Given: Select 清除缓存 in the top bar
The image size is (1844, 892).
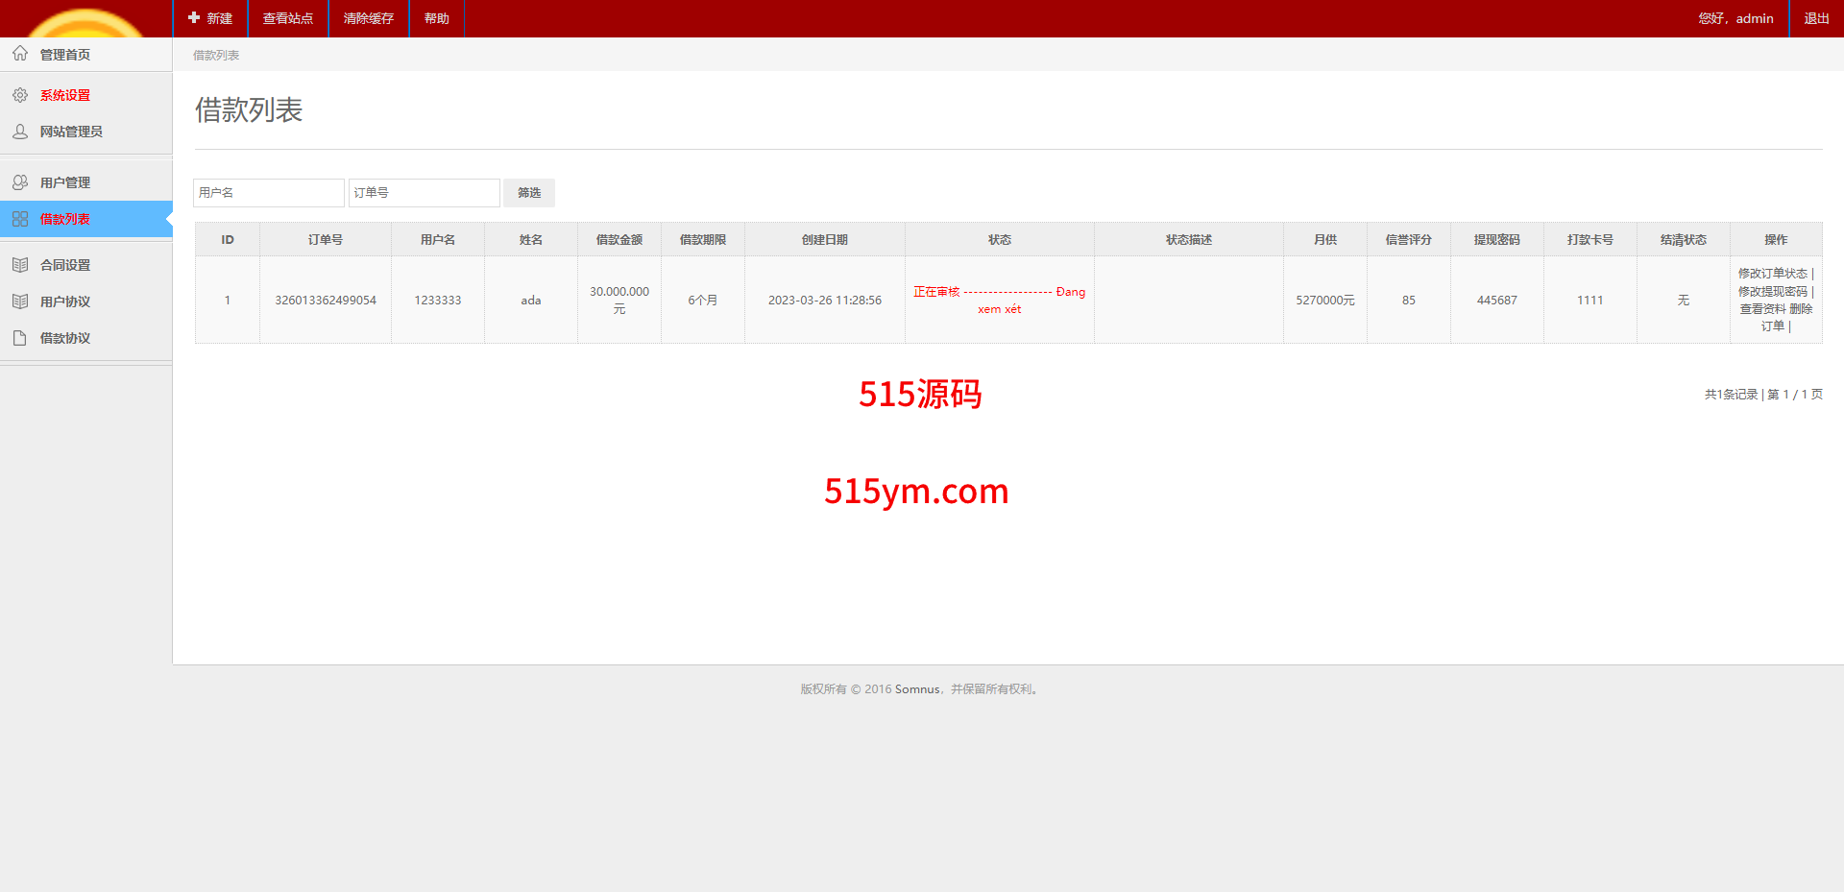Looking at the screenshot, I should click(x=369, y=18).
